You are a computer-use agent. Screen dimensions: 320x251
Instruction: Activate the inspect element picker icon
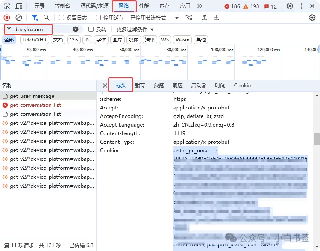pyautogui.click(x=7, y=6)
